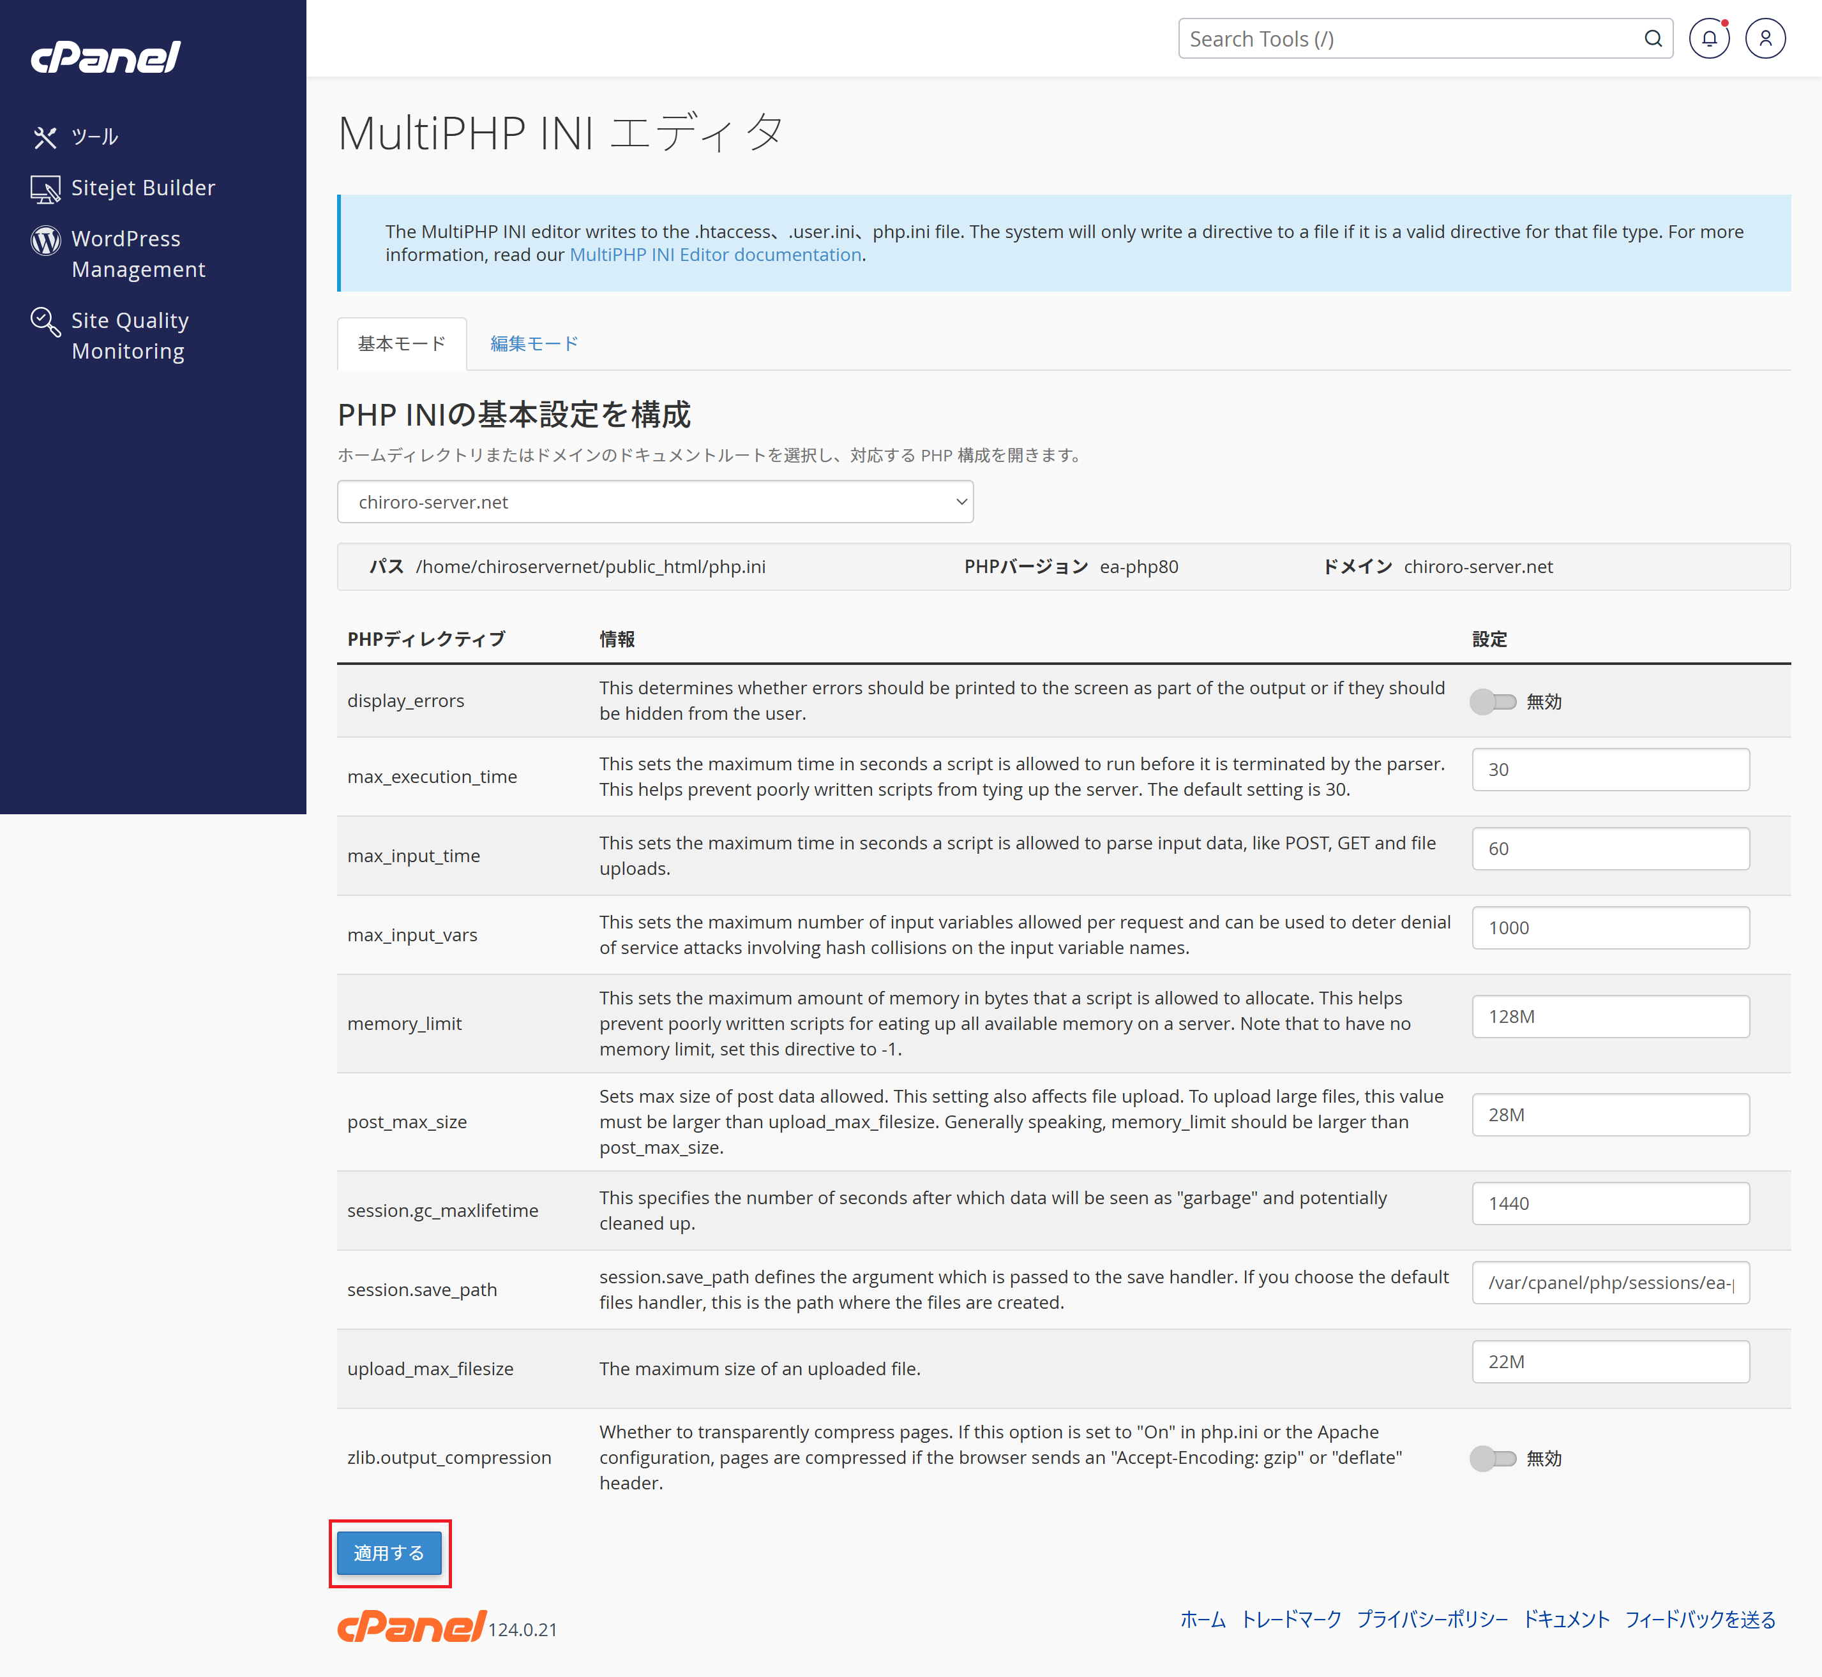Open the フィードバックを送る footer link
Image resolution: width=1822 pixels, height=1677 pixels.
click(1699, 1619)
